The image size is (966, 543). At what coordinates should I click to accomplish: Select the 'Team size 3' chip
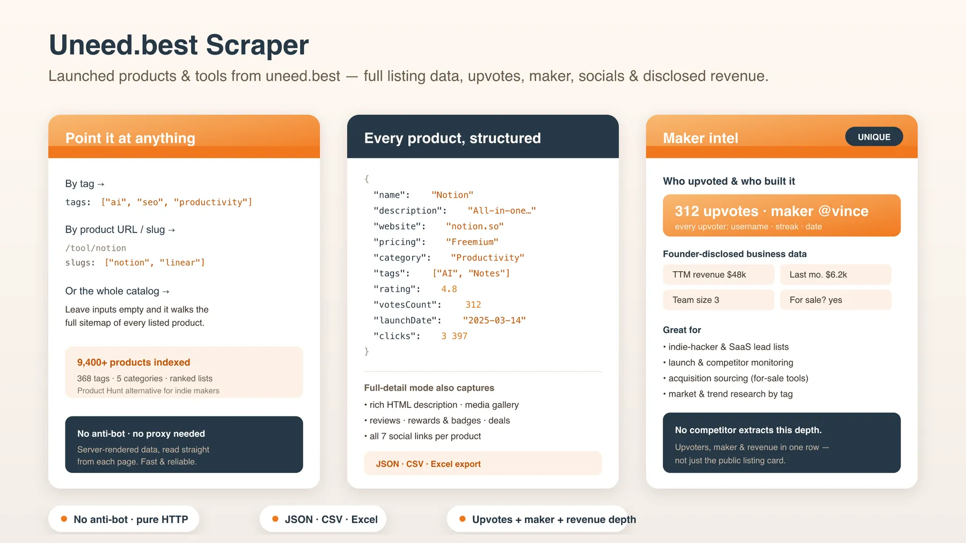719,300
